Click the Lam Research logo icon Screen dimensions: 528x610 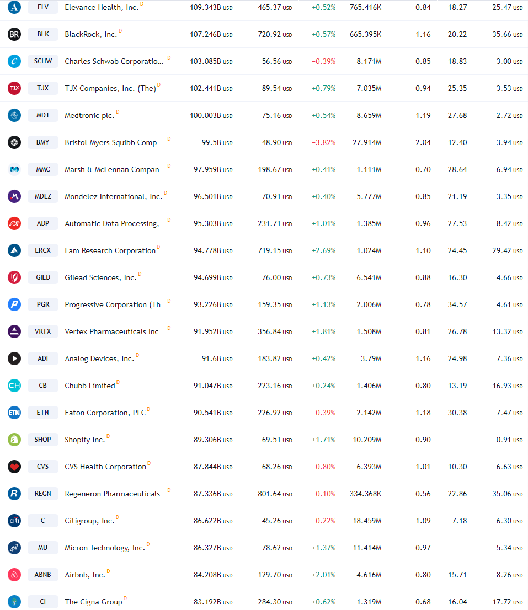click(x=14, y=250)
